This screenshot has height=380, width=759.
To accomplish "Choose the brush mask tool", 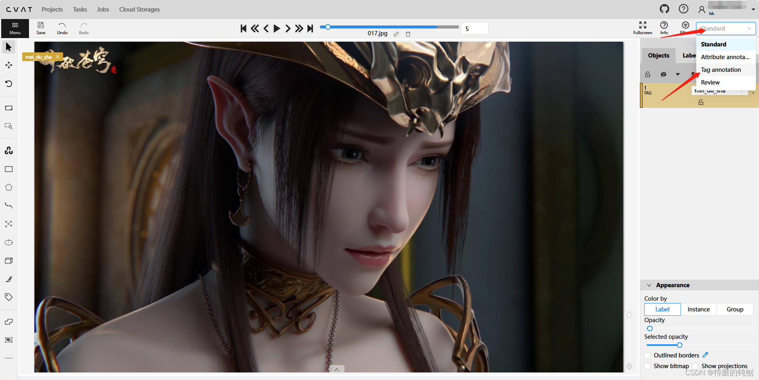I will (x=9, y=279).
